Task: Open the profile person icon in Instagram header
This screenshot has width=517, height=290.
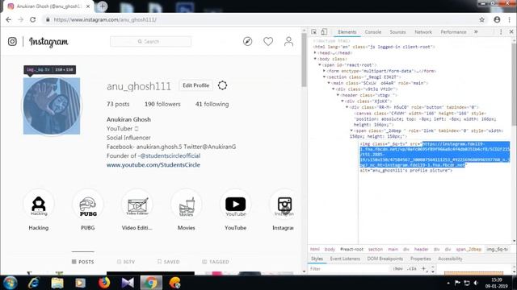Action: pyautogui.click(x=288, y=41)
